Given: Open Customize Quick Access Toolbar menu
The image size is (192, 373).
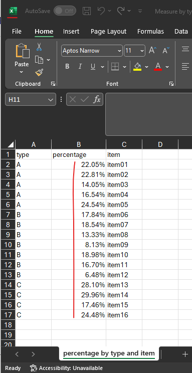Looking at the screenshot, I should [x=140, y=11].
